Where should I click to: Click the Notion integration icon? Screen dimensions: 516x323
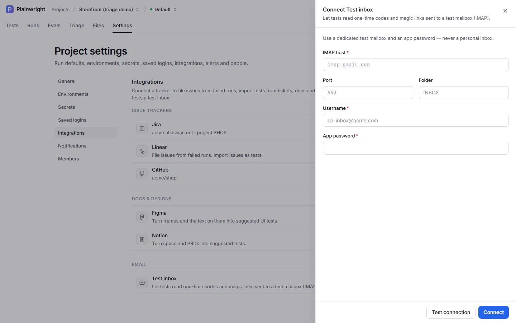tap(142, 239)
